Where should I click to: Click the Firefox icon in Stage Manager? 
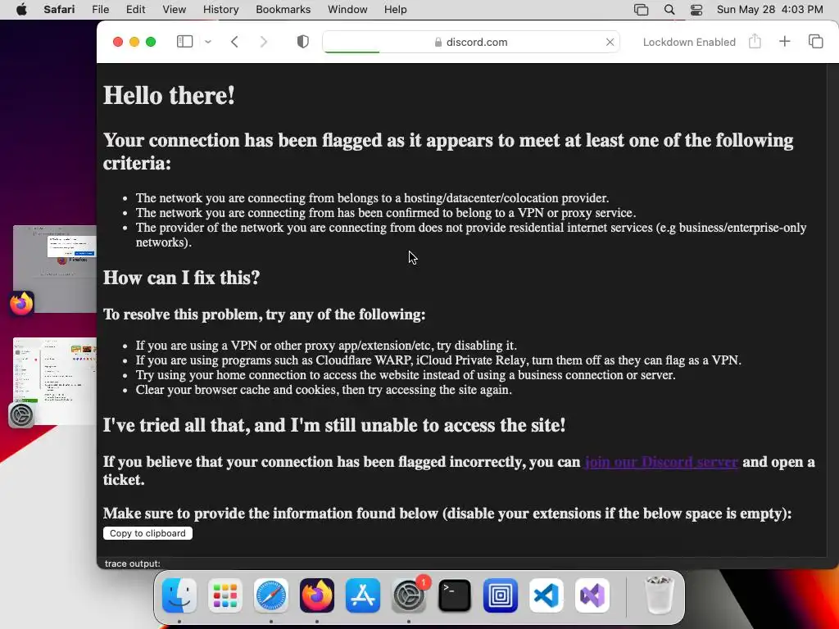click(x=21, y=304)
